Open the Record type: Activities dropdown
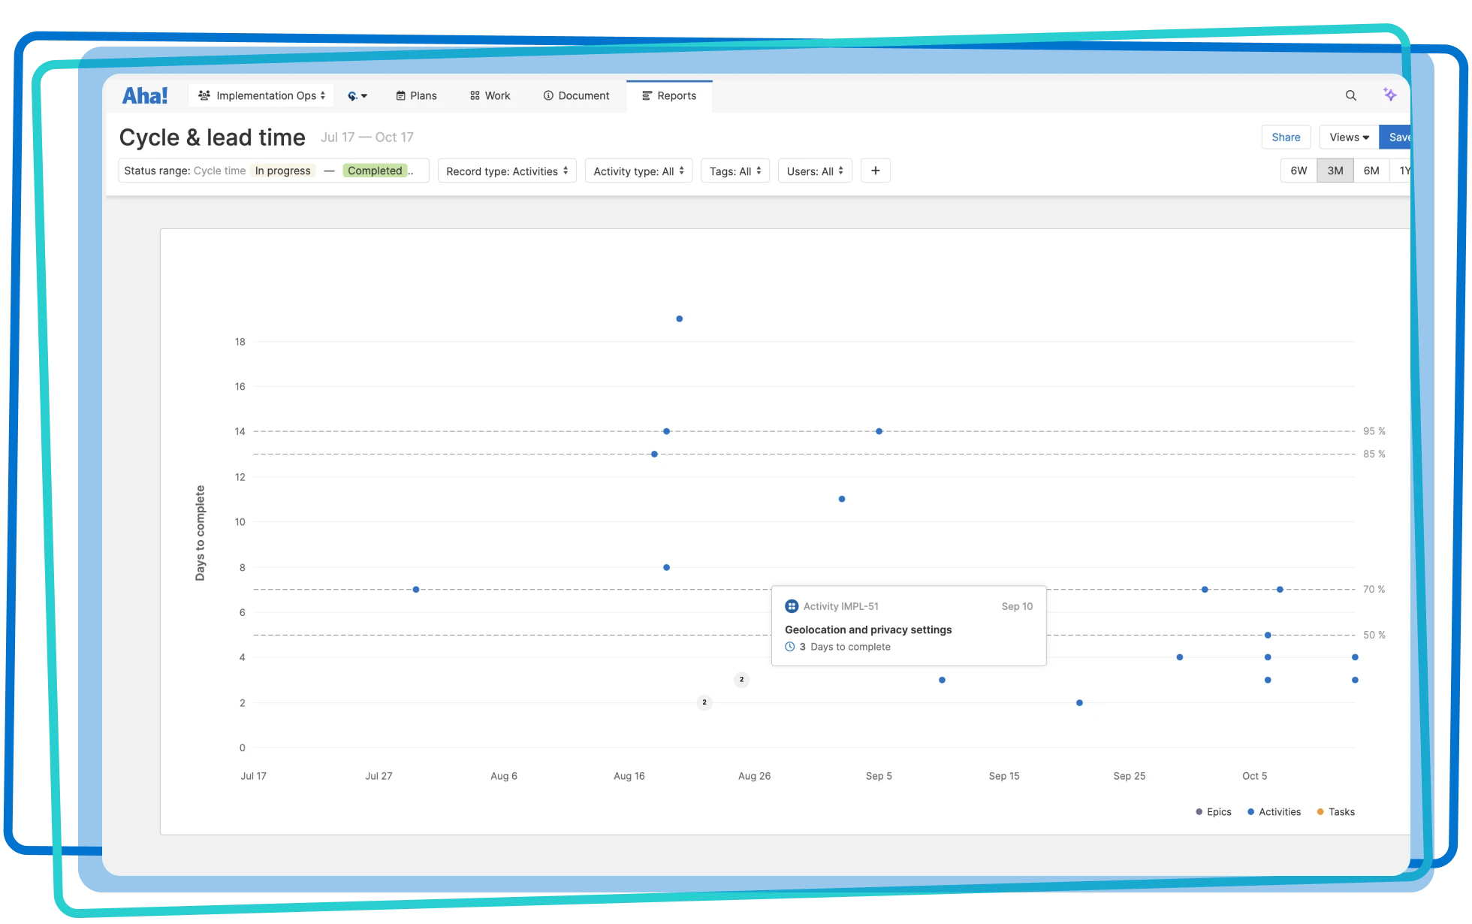Image resolution: width=1472 pixels, height=924 pixels. coord(507,171)
